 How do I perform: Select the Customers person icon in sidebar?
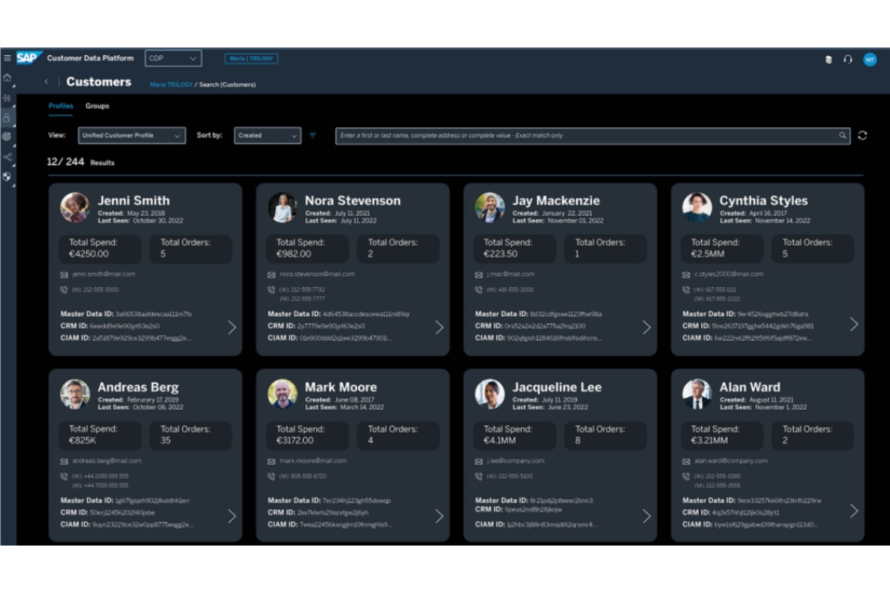[x=7, y=119]
